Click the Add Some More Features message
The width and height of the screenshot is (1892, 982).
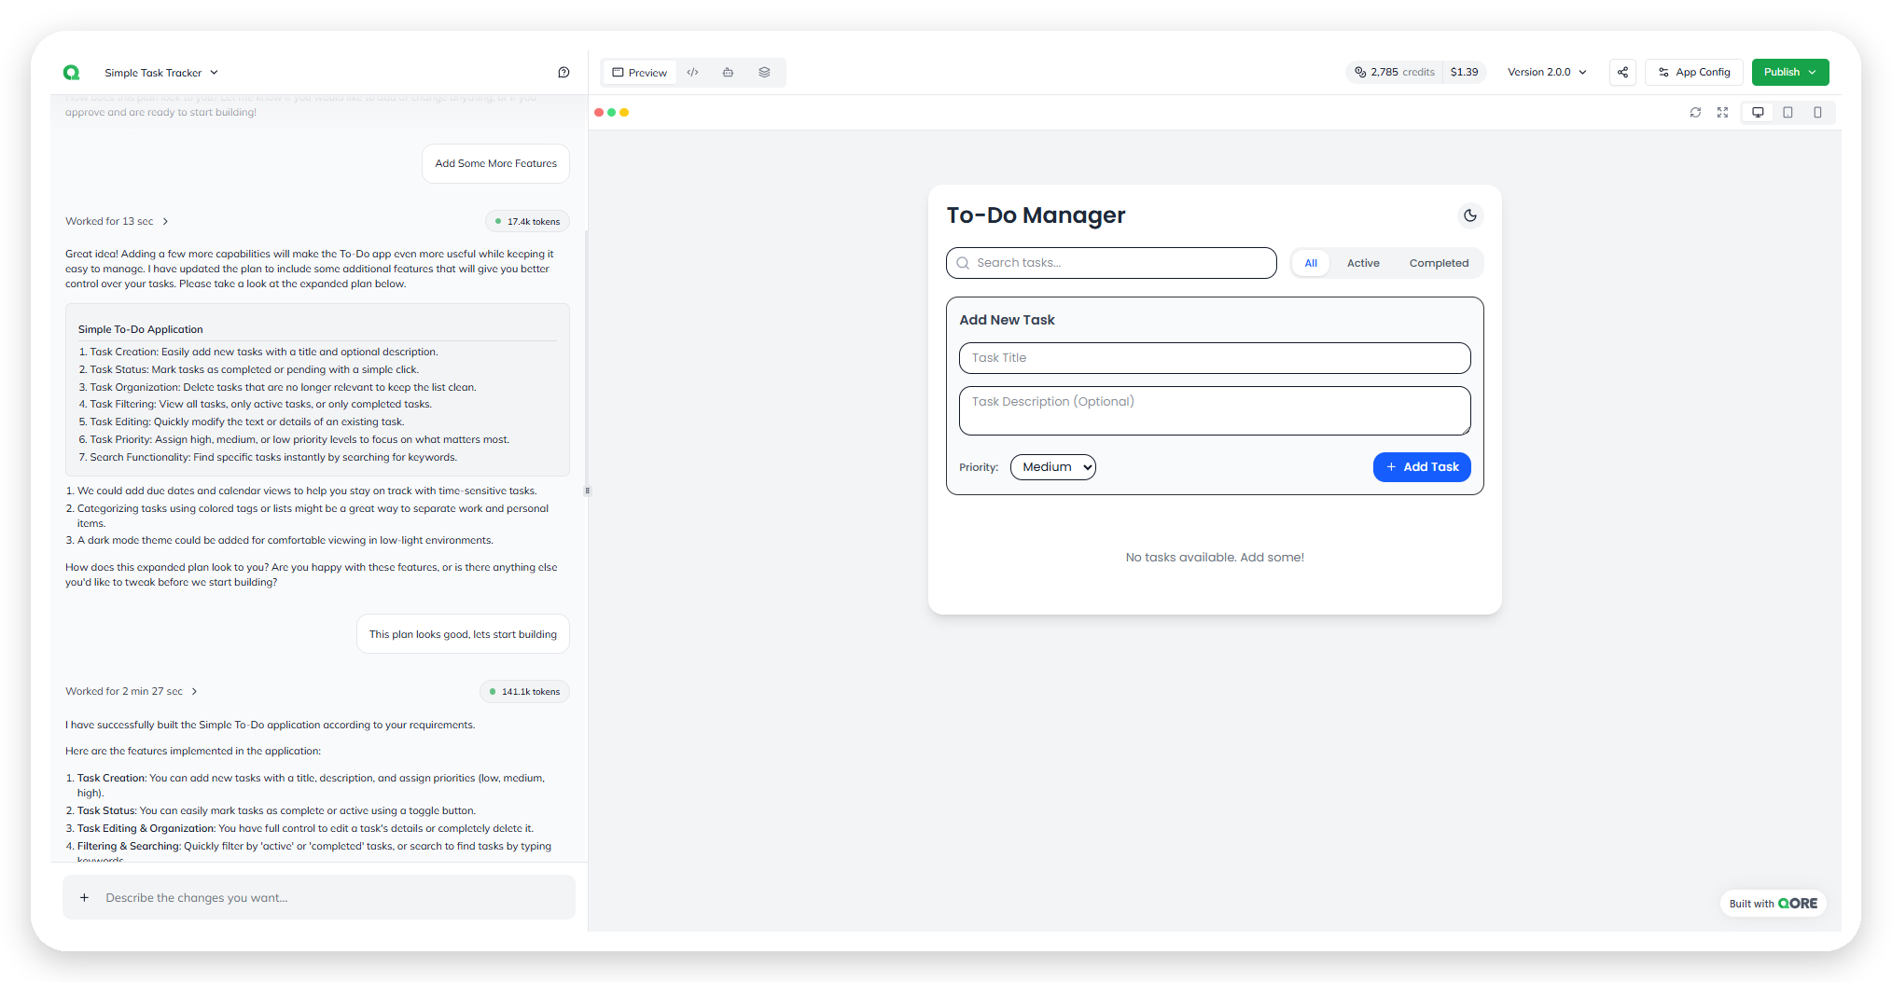tap(496, 164)
